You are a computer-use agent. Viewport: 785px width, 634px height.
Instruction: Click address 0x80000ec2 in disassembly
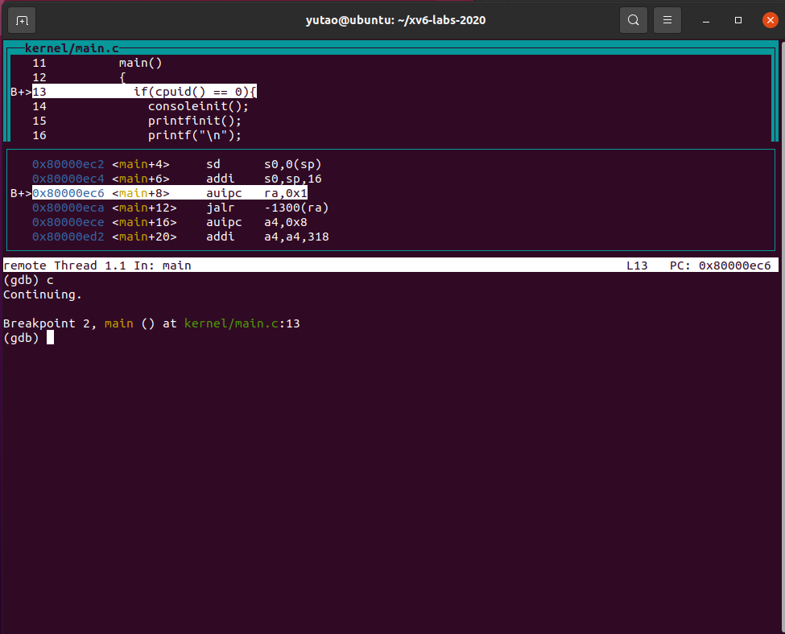coord(68,164)
